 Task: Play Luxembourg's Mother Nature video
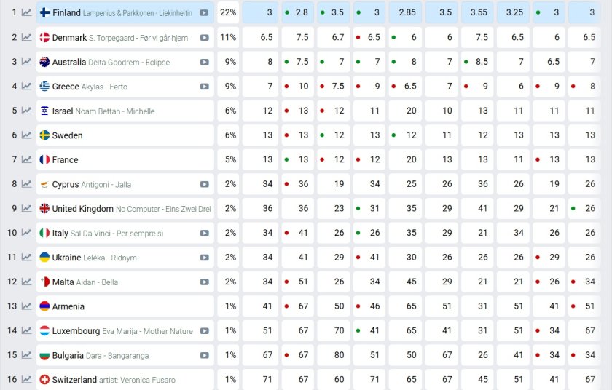[205, 331]
